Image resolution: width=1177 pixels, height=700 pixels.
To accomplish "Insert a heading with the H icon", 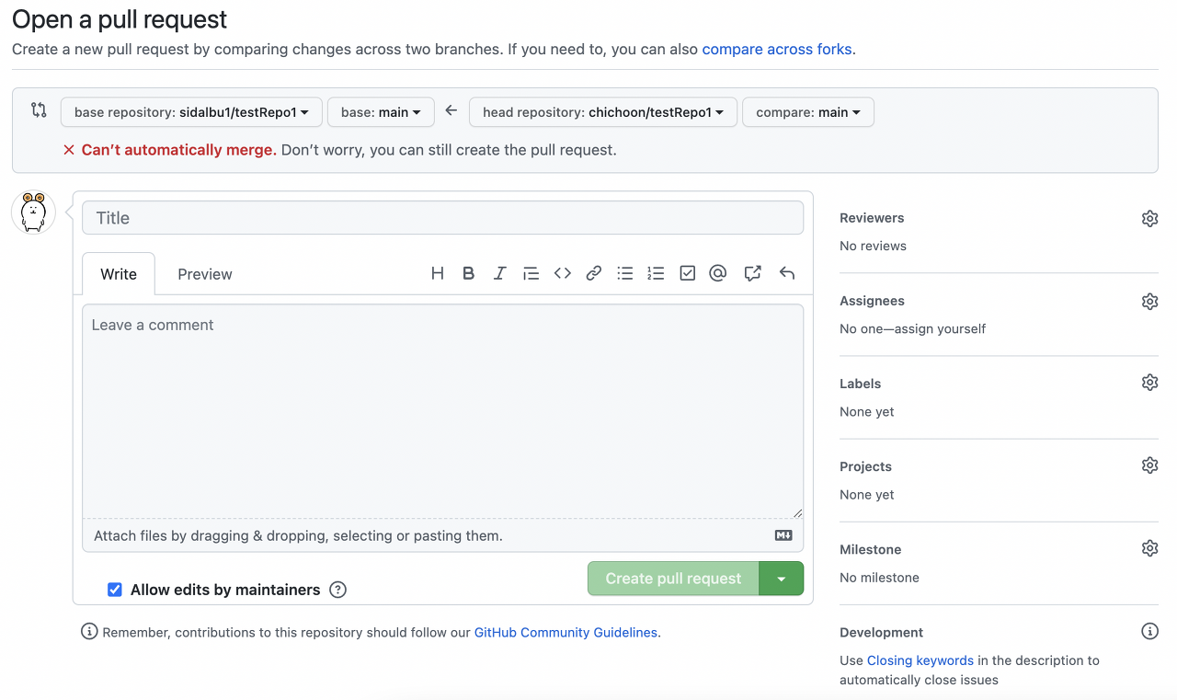I will pyautogui.click(x=438, y=273).
